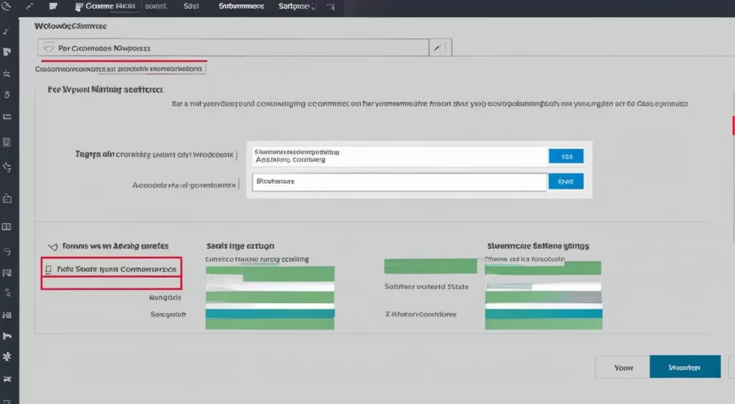Switch to the Sßst tab

click(191, 6)
